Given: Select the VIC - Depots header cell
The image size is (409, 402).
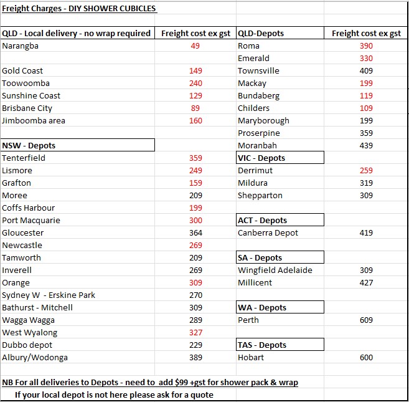Looking at the screenshot, I should [280, 158].
